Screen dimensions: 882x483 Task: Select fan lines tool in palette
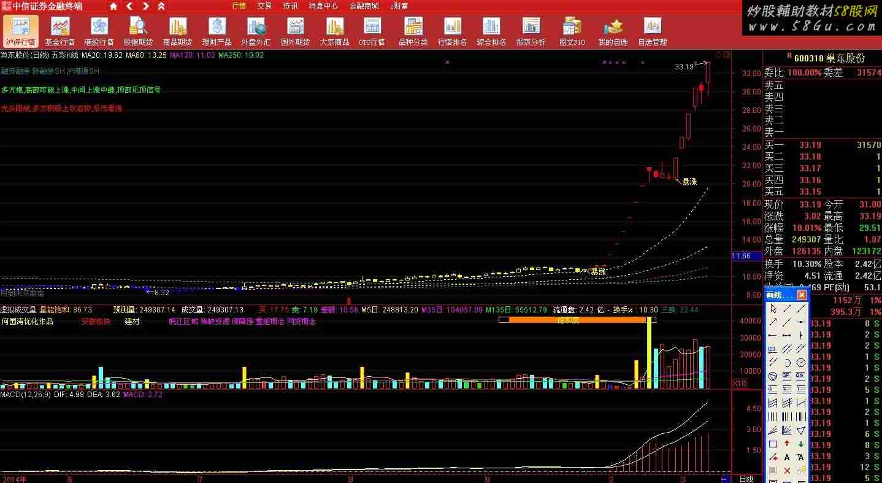786,430
